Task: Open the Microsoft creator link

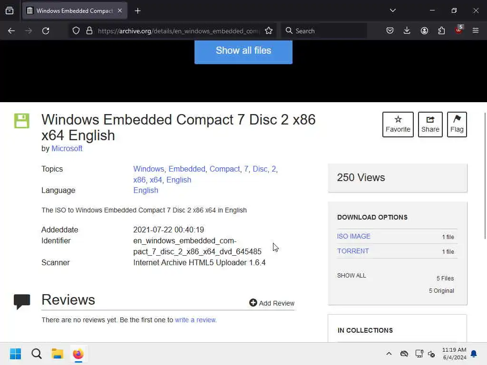Action: [x=67, y=148]
